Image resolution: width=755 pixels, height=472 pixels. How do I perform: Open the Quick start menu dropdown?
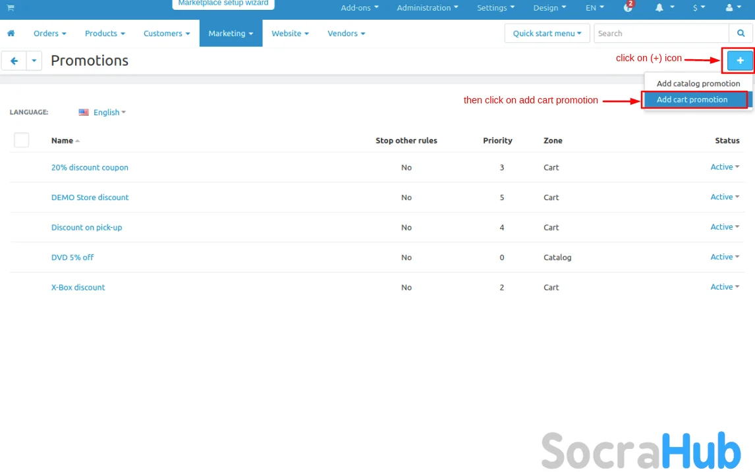(547, 34)
